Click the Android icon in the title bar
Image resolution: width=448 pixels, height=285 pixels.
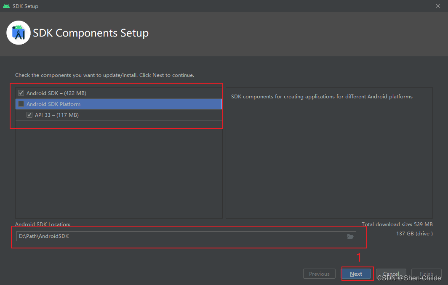coord(6,6)
